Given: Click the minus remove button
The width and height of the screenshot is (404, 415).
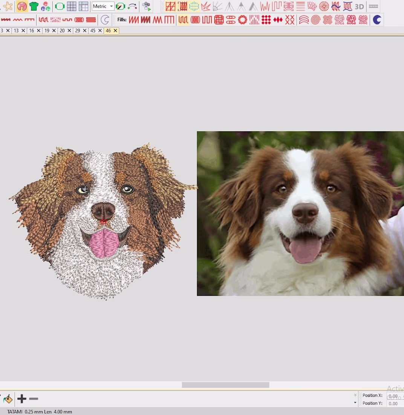Looking at the screenshot, I should pyautogui.click(x=34, y=399).
